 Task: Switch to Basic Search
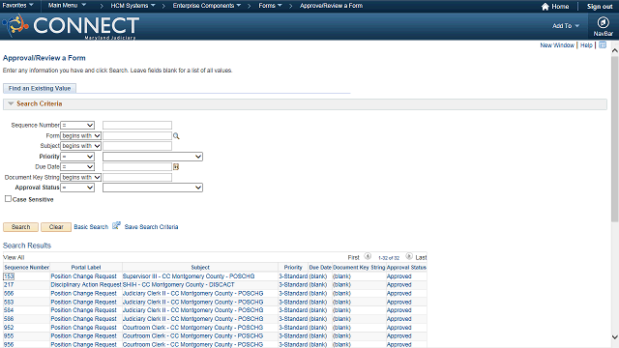point(91,227)
